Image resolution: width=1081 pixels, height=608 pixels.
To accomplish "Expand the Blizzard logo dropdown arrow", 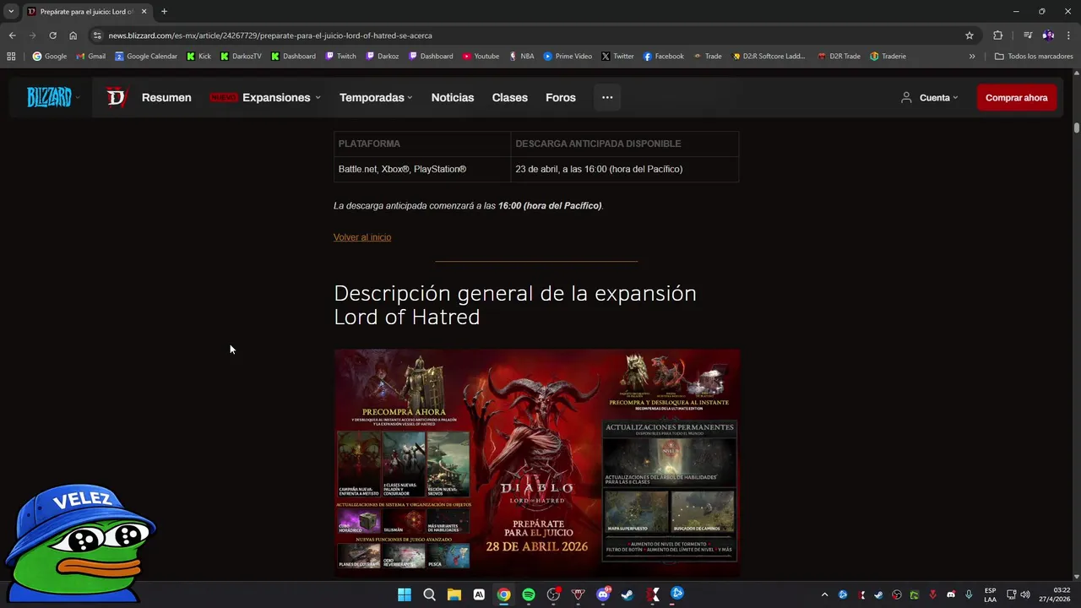I will (x=78, y=97).
